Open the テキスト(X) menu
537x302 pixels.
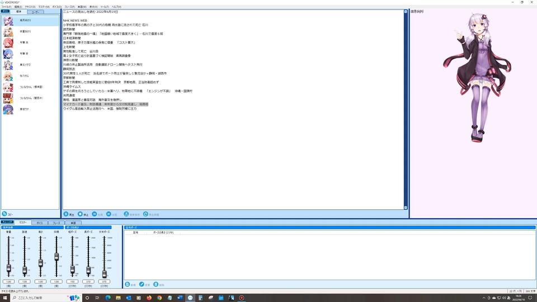coord(30,7)
